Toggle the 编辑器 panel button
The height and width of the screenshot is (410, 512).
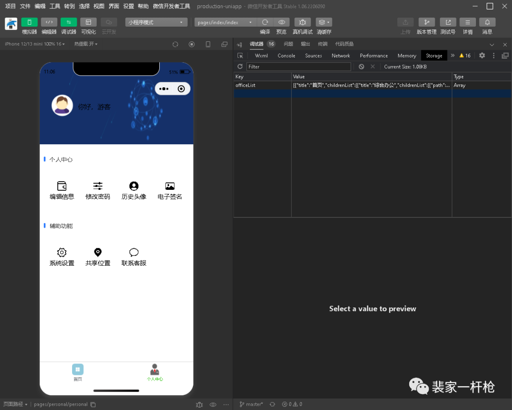(49, 22)
